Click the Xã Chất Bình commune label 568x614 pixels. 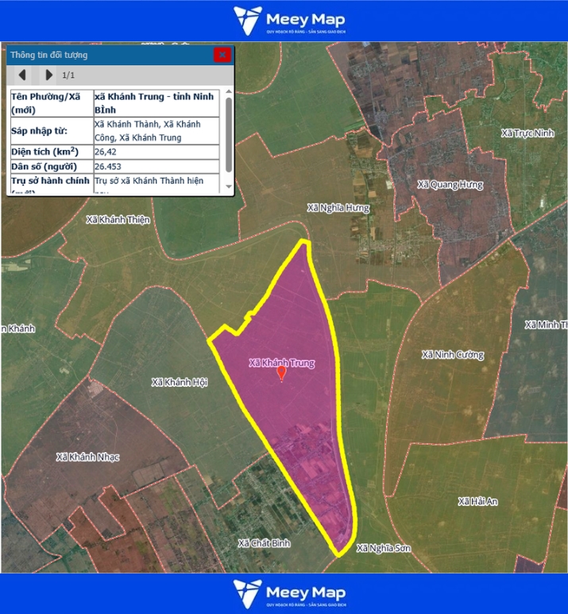coord(265,543)
